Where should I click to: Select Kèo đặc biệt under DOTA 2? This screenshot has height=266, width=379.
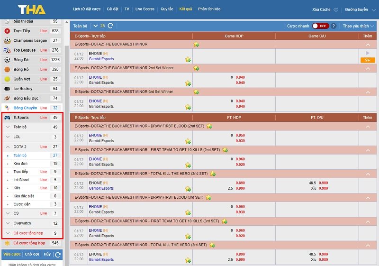pos(32,196)
